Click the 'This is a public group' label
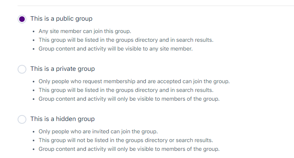294x158 pixels. 61,19
